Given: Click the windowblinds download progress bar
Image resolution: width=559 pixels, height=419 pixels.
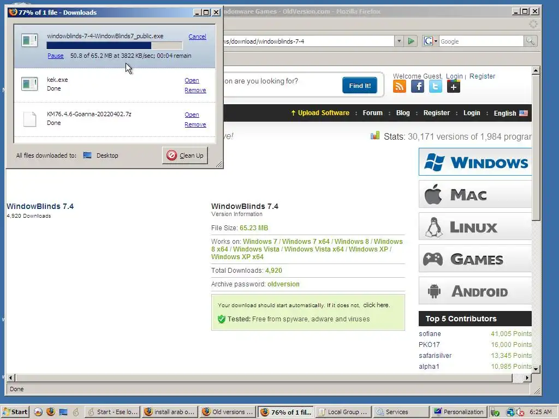Looking at the screenshot, I should click(115, 45).
